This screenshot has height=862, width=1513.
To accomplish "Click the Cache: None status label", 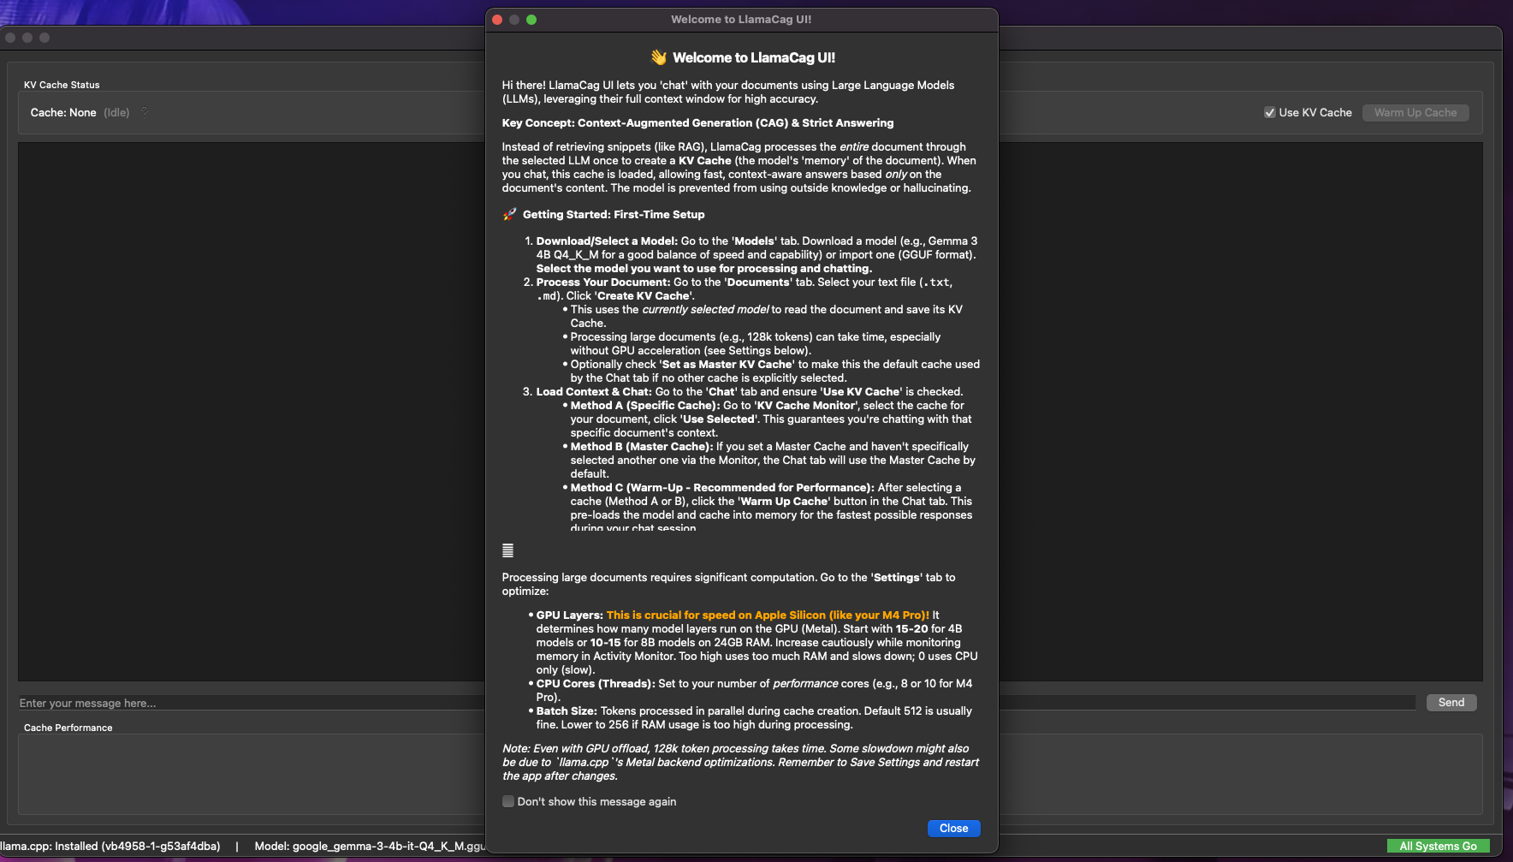I will [x=63, y=112].
